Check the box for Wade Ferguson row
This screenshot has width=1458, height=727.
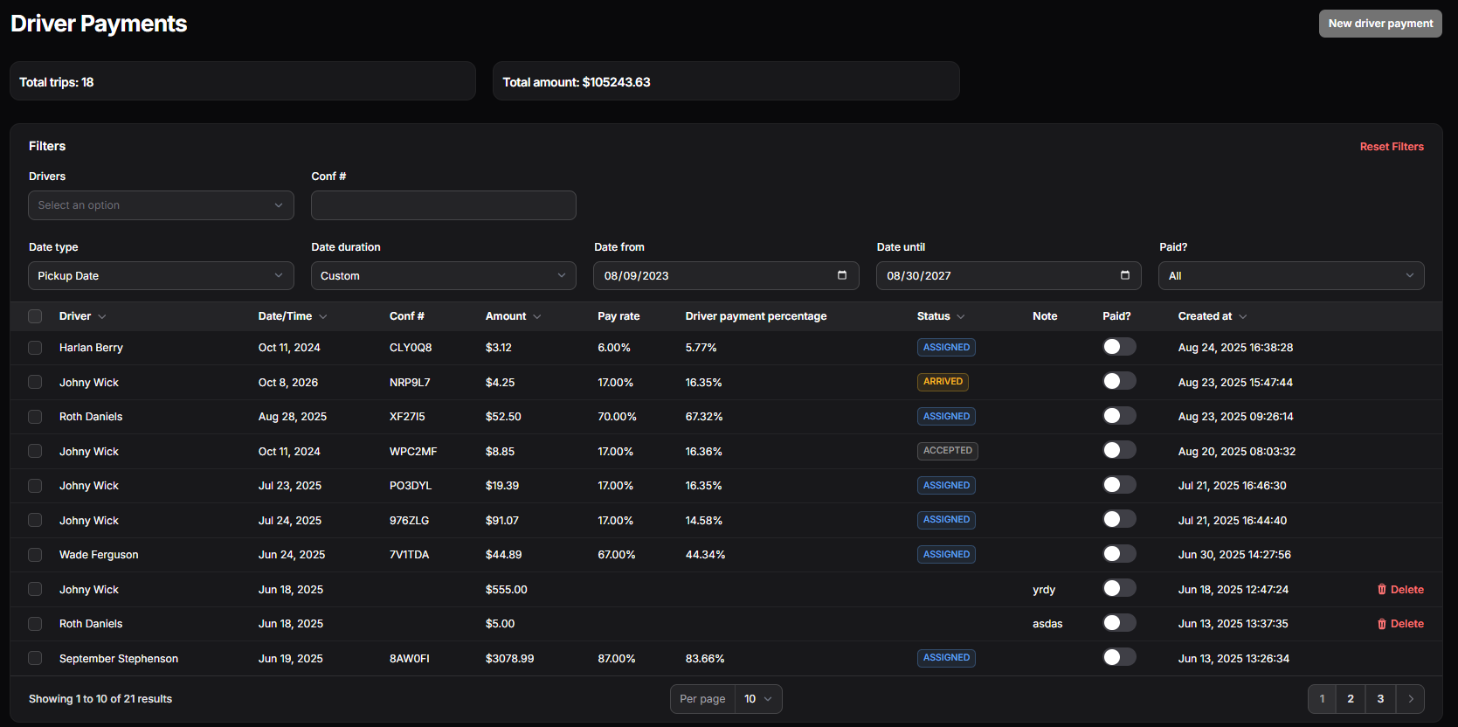(x=35, y=555)
